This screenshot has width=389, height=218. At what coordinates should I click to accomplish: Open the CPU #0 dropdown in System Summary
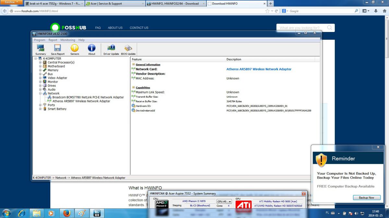[224, 201]
